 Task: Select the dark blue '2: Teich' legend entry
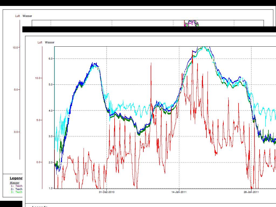(x=16, y=189)
